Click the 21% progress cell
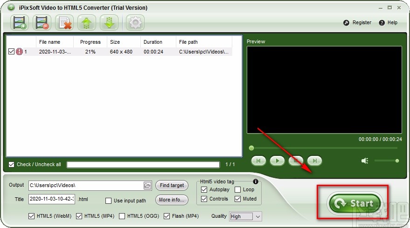Screen dimensions: 410x228 click(x=90, y=52)
